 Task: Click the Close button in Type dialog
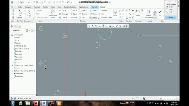click(171, 17)
